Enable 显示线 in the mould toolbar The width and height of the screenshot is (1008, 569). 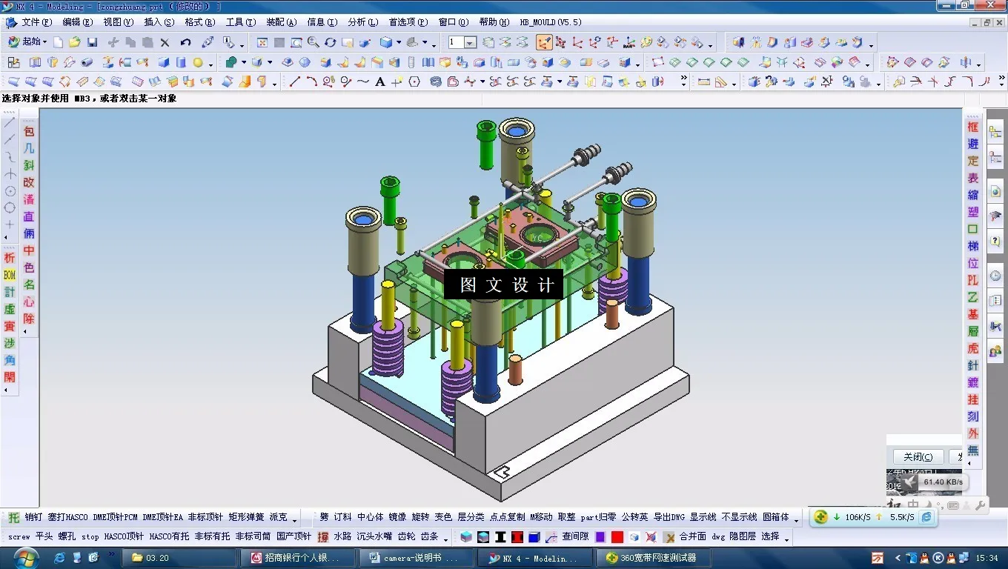[x=703, y=517]
